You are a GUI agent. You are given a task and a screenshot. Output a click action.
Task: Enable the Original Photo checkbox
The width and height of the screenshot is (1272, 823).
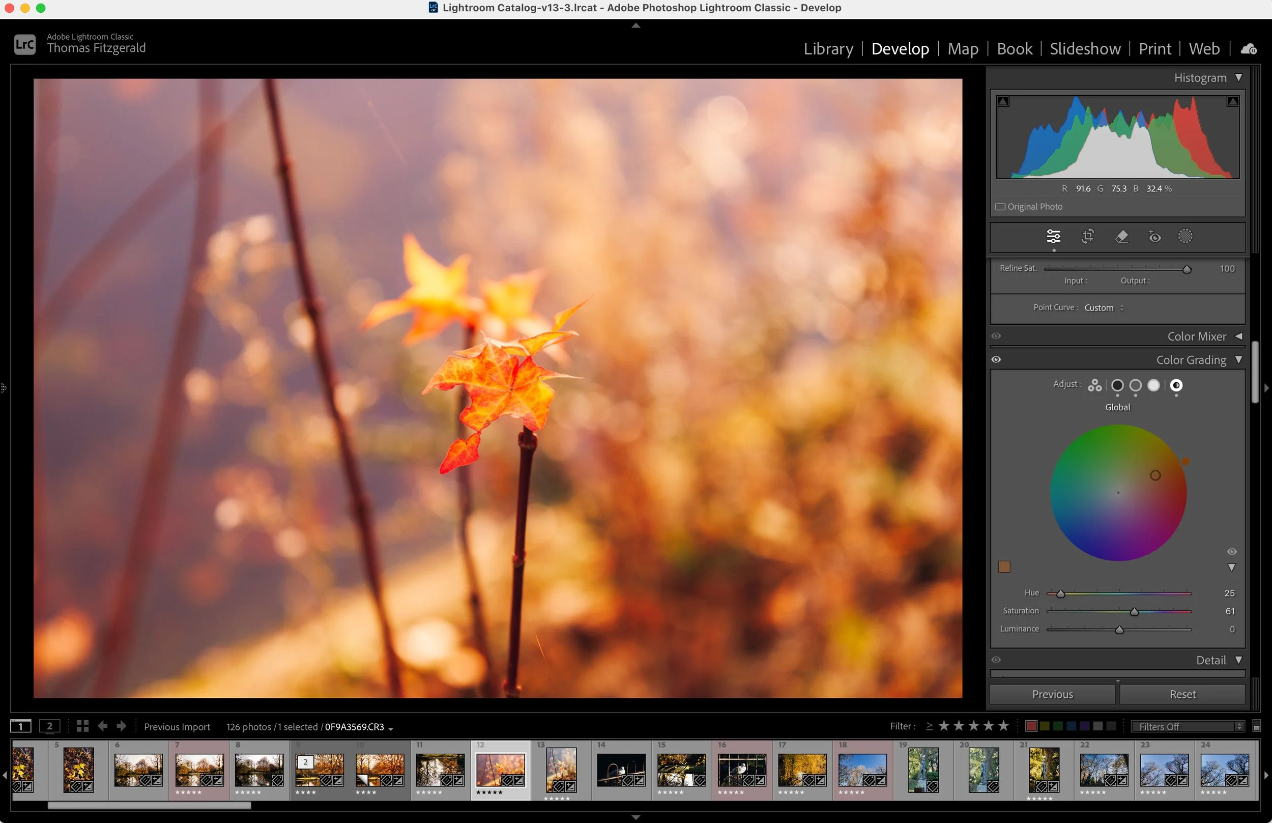tap(1000, 207)
